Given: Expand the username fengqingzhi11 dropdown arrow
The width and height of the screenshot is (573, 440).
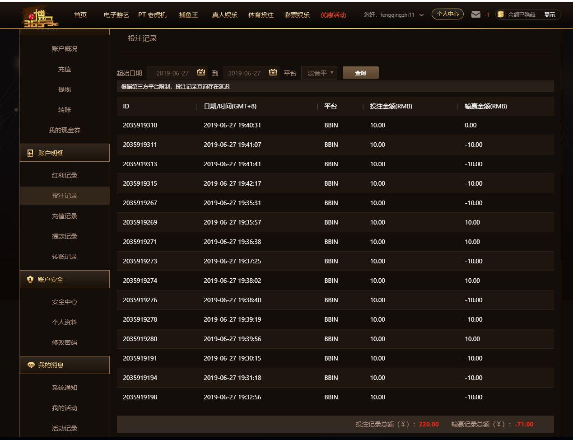Looking at the screenshot, I should pos(421,15).
